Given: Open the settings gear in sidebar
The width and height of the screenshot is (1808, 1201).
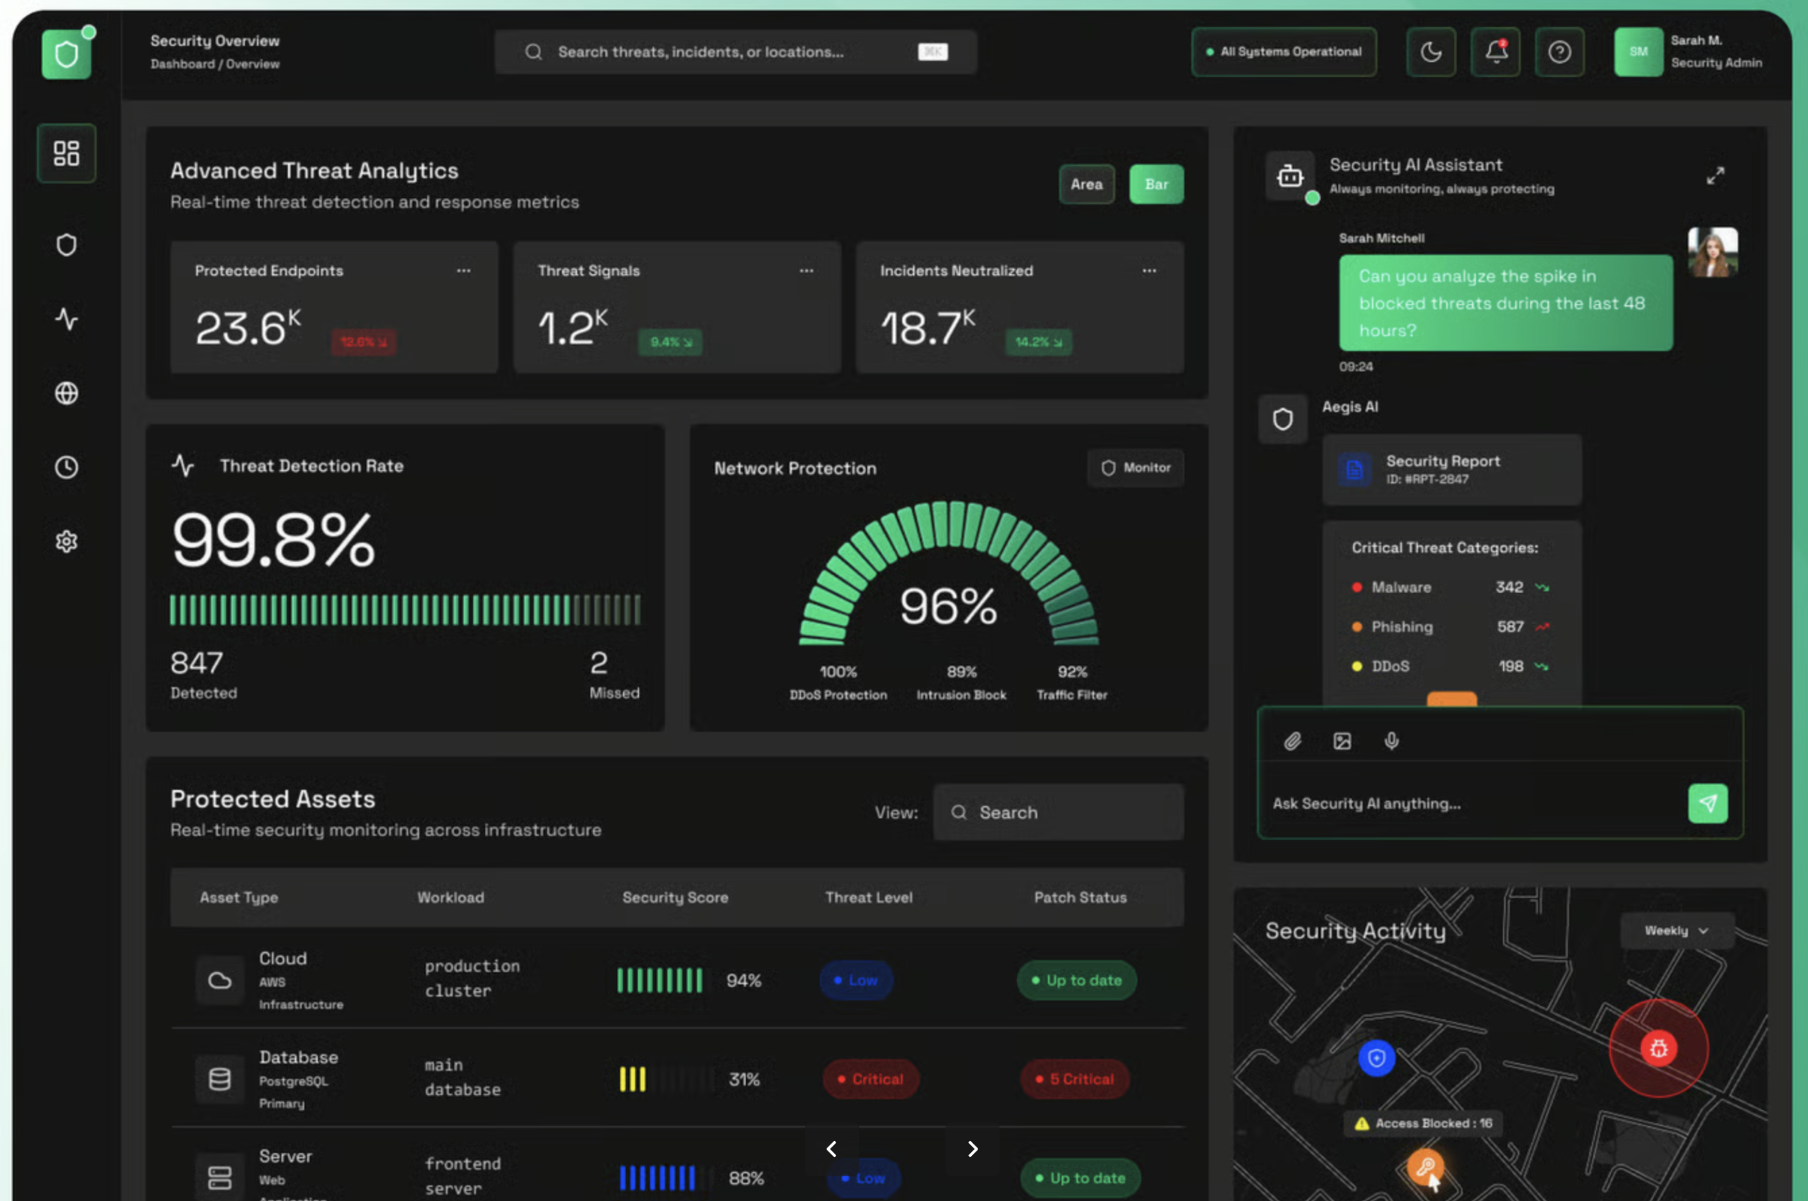Looking at the screenshot, I should 66,540.
